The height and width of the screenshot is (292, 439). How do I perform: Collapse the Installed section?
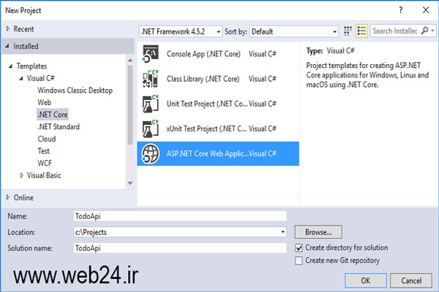click(7, 46)
